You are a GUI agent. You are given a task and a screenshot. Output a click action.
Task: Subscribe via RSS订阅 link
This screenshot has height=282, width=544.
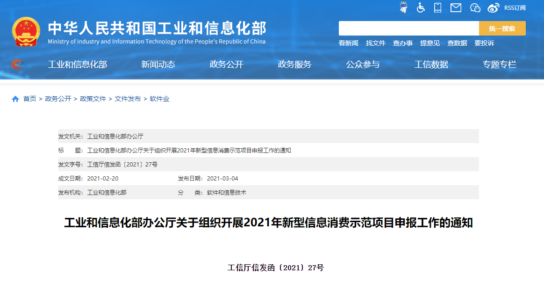[515, 7]
